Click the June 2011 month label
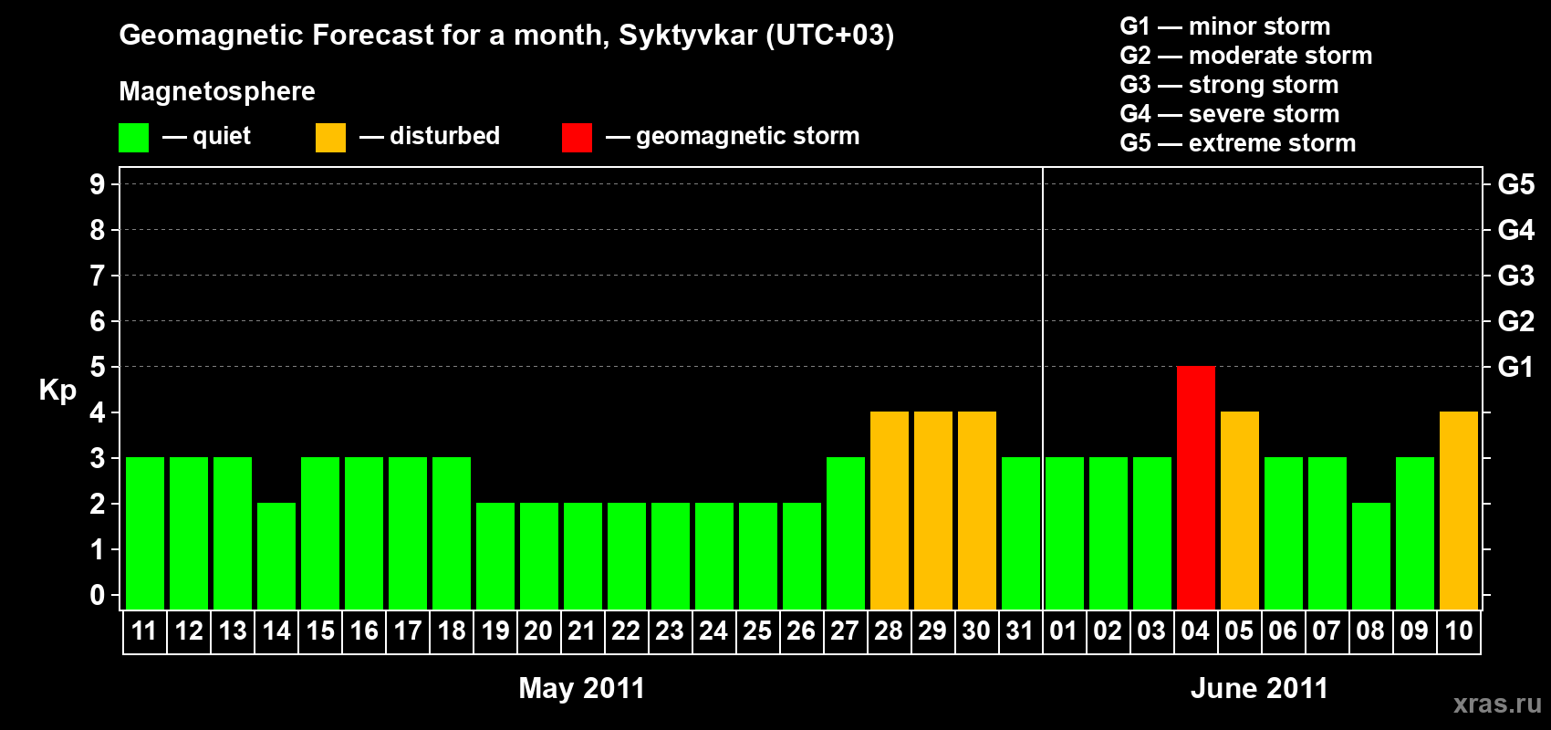This screenshot has height=730, width=1551. (x=1259, y=688)
